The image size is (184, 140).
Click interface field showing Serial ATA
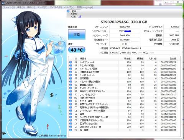click(125, 35)
